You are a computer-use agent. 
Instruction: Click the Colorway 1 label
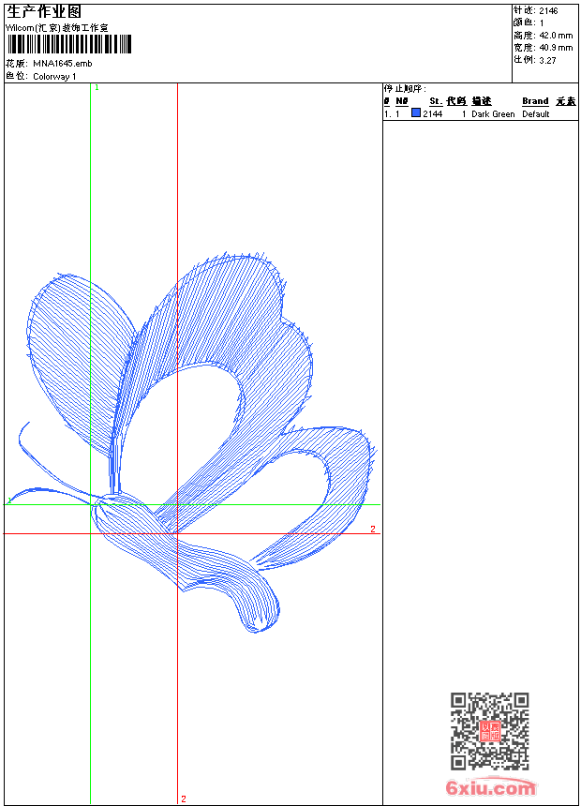click(x=54, y=76)
